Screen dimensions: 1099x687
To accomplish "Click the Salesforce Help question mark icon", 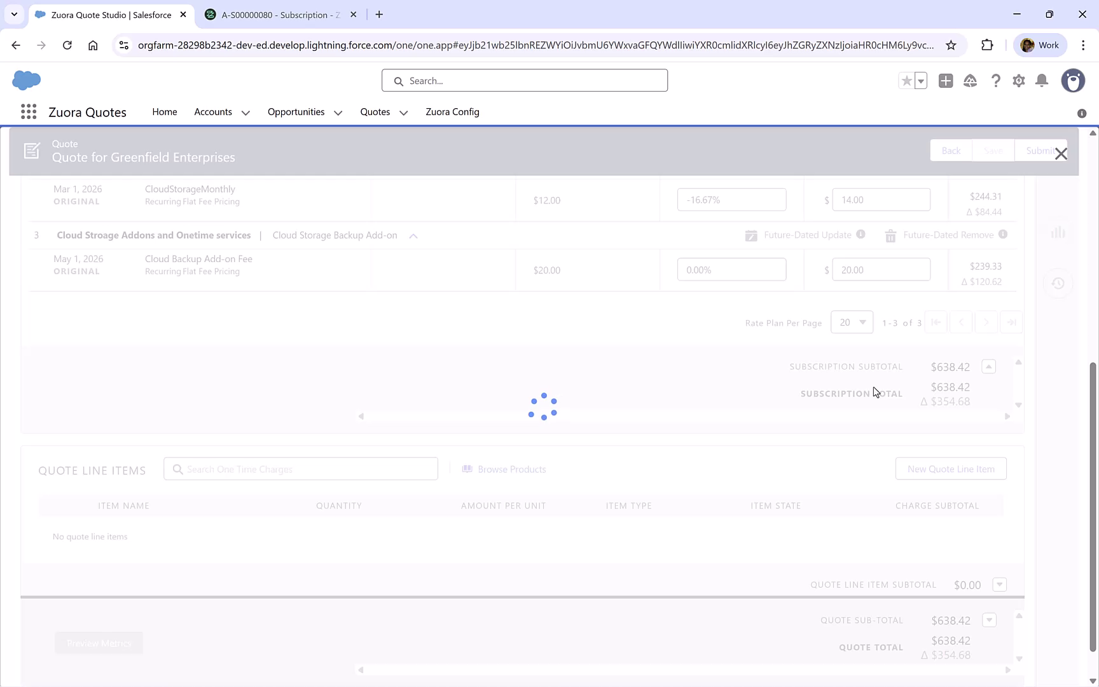I will coord(996,81).
